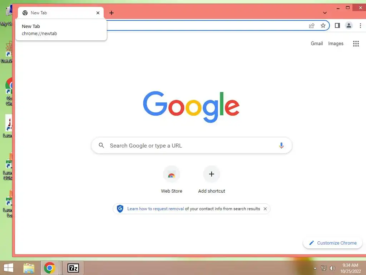
Task: Open 7-Zip from the taskbar
Action: coord(73,268)
